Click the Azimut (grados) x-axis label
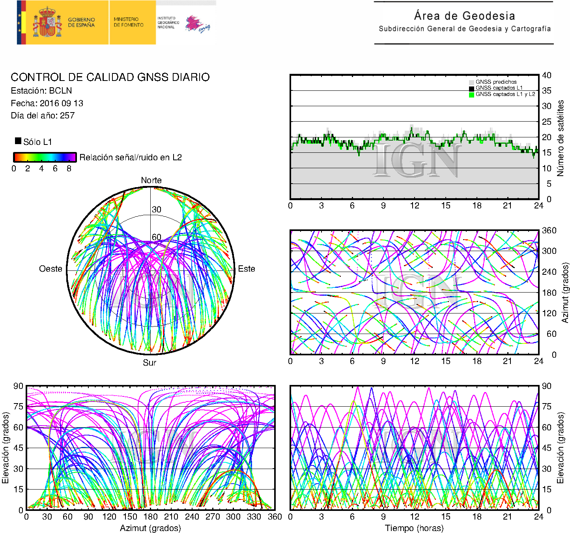Viewport: 570px width, 533px height. point(150,528)
